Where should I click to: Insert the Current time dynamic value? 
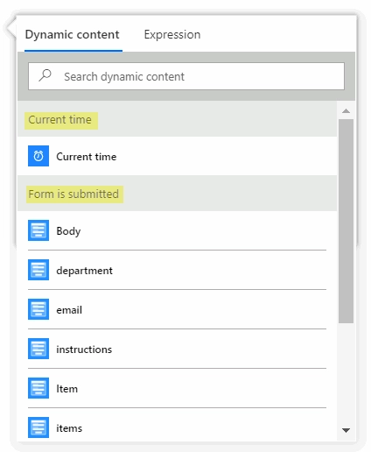[177, 156]
